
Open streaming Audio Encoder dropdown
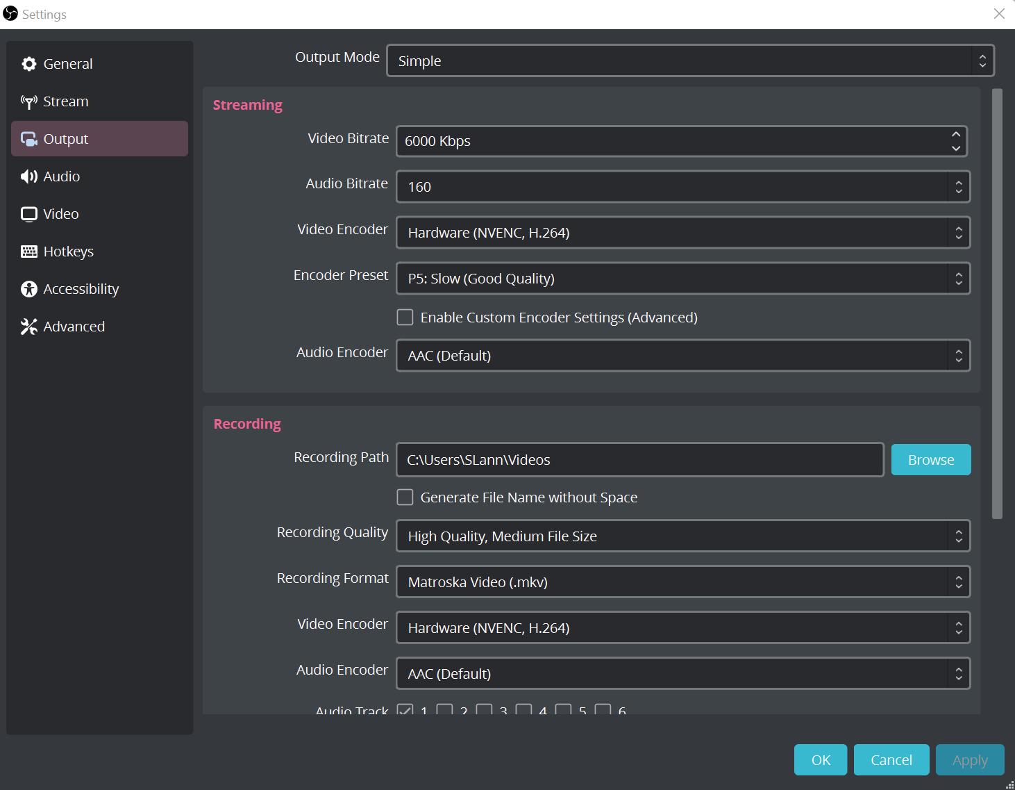[x=683, y=356]
